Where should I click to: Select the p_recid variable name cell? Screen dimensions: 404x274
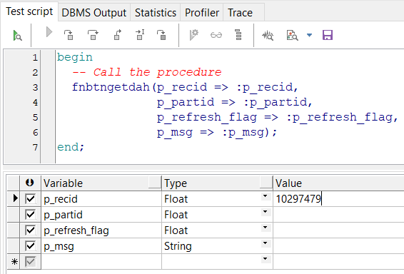[101, 199]
